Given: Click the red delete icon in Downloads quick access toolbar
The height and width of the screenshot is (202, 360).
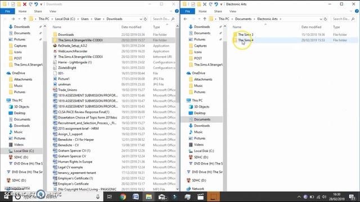Looking at the screenshot, I should pos(25,4).
